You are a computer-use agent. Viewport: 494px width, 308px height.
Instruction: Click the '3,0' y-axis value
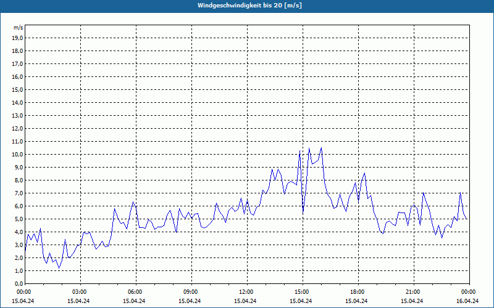click(19, 245)
